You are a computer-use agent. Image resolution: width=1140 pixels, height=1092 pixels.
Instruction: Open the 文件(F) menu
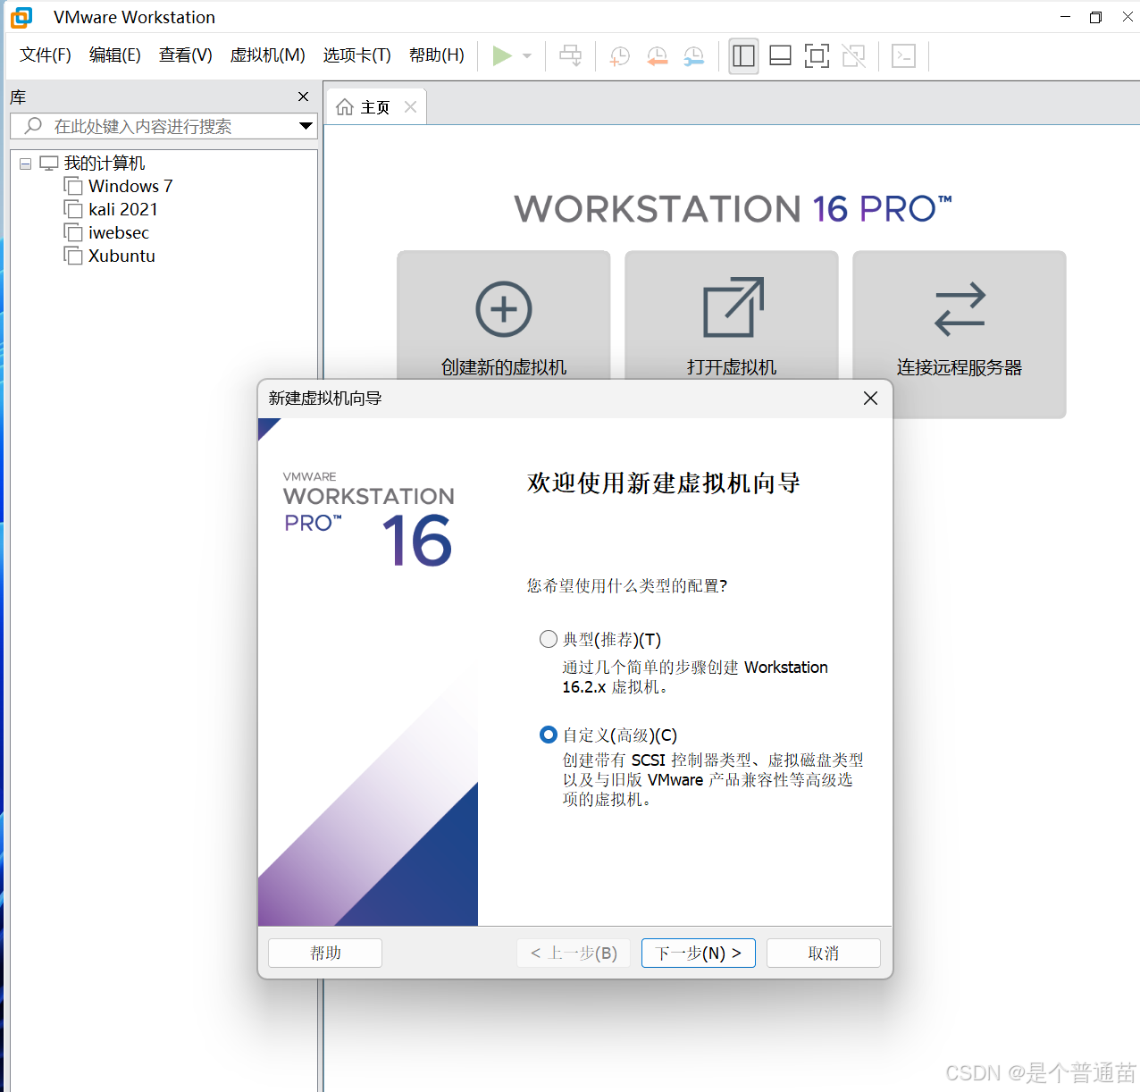[x=46, y=55]
